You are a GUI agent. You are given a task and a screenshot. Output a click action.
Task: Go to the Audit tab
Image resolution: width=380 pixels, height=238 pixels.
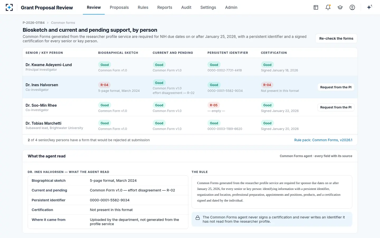point(186,7)
